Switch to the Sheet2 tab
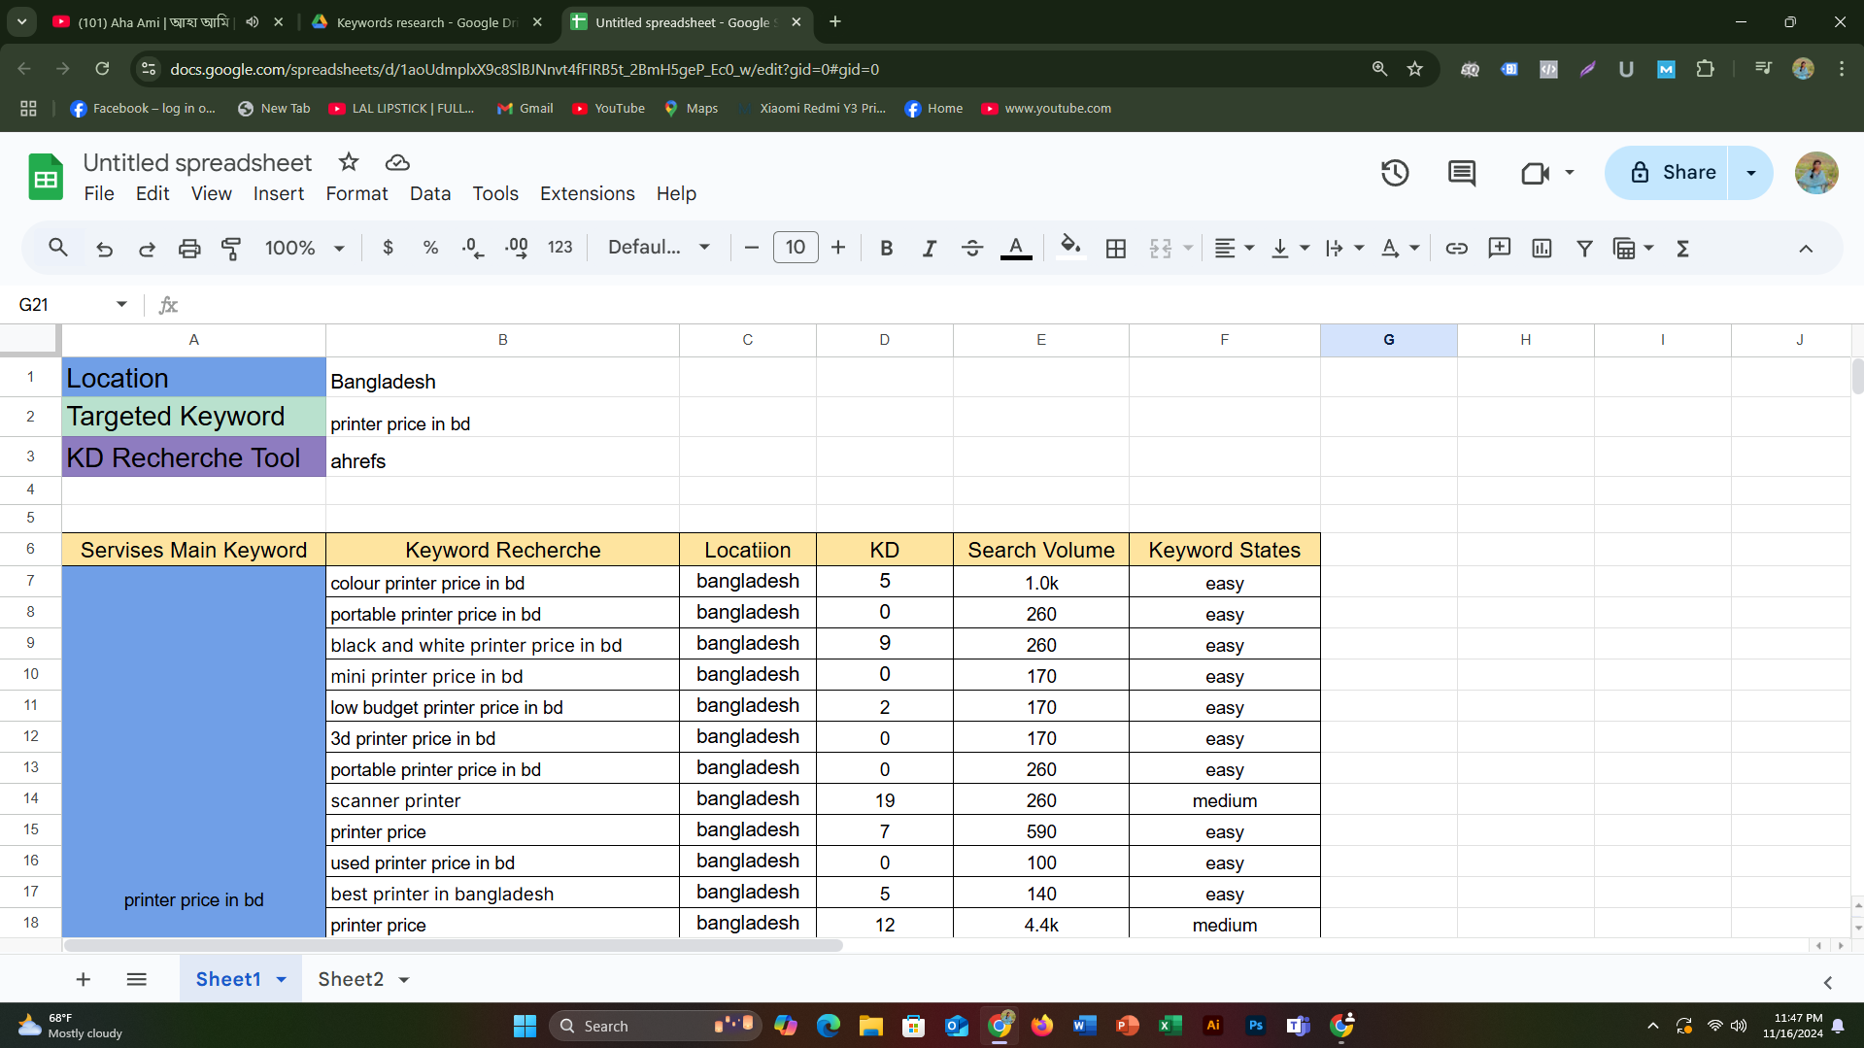1864x1048 pixels. click(x=351, y=979)
